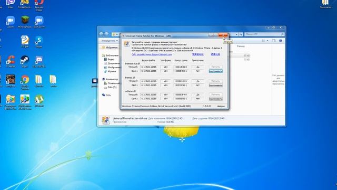
Task: Select the Zoom desktop icon
Action: coord(11,22)
